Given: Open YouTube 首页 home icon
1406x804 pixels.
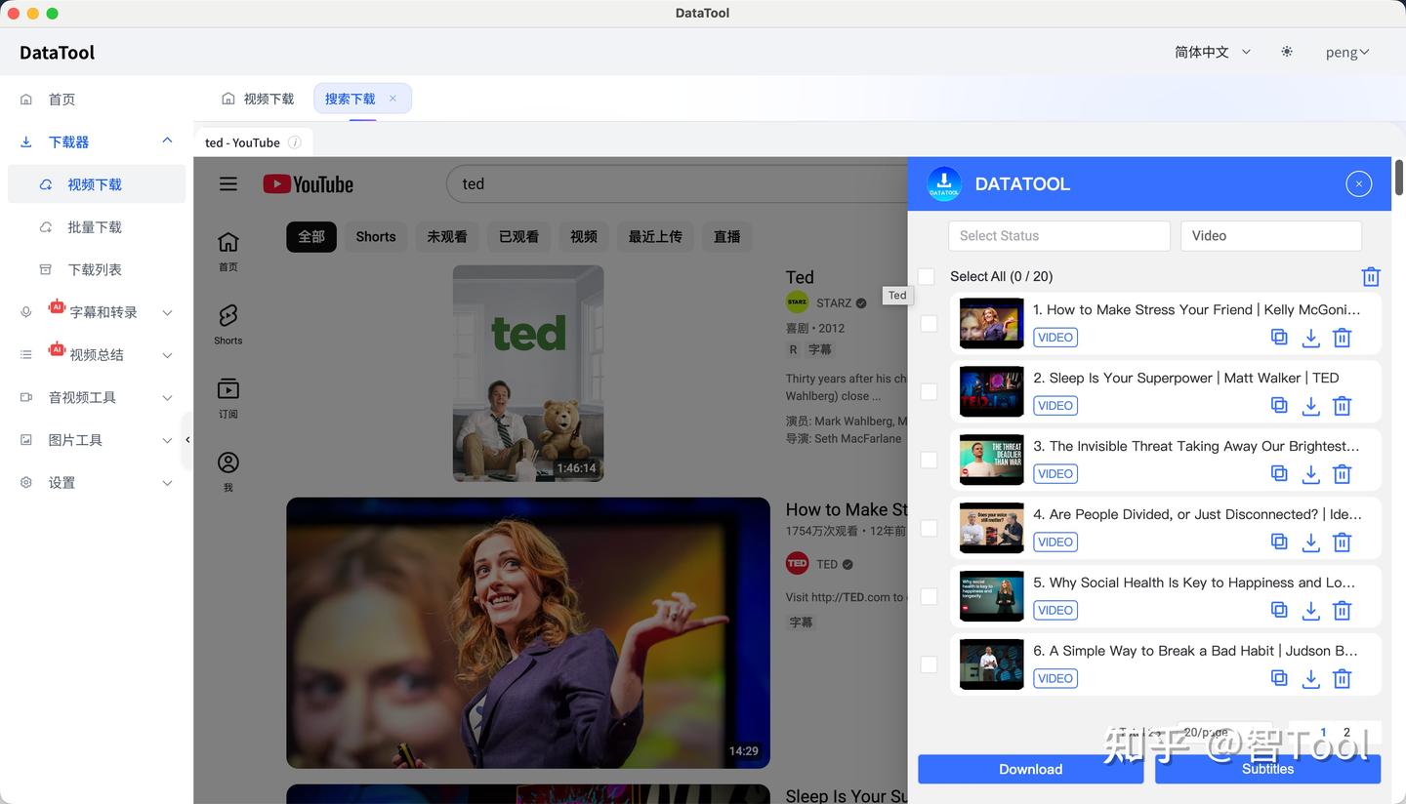Looking at the screenshot, I should [228, 251].
